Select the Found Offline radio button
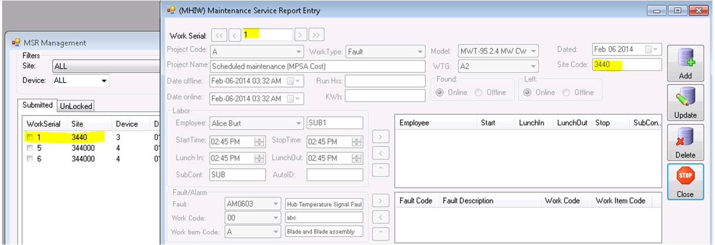 tap(478, 92)
